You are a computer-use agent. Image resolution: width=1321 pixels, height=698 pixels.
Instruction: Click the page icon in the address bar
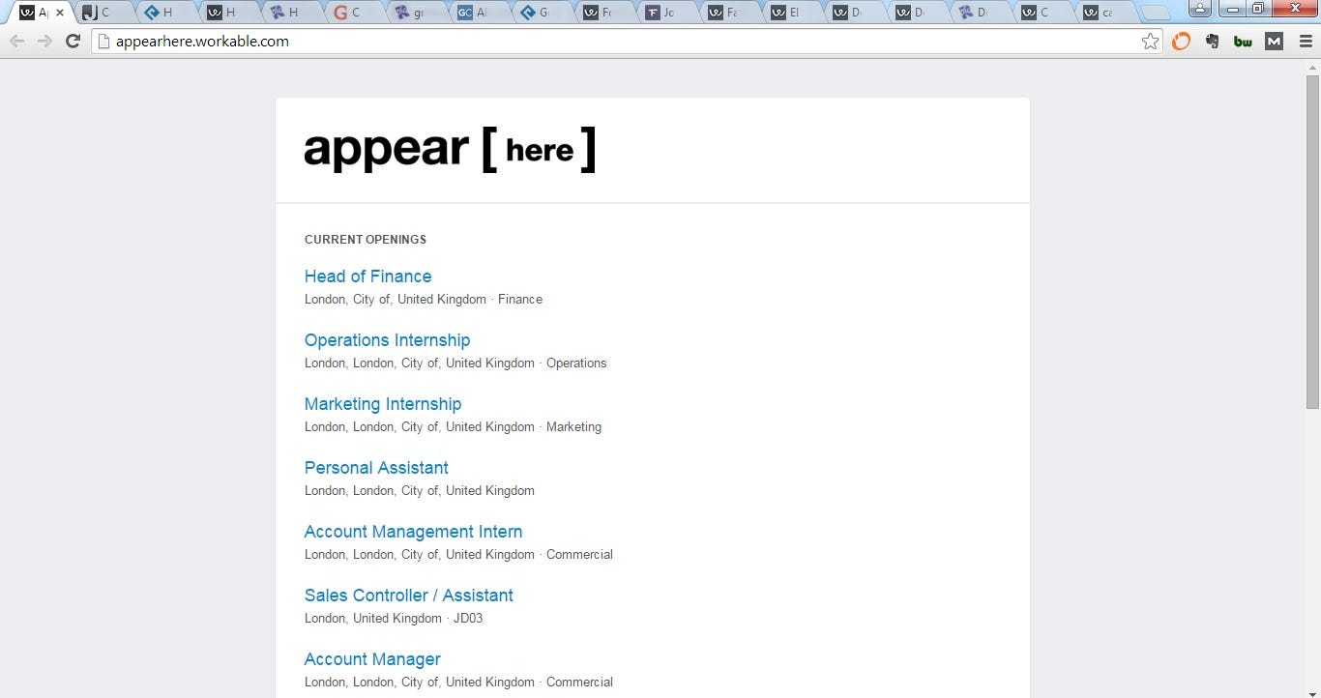pos(103,41)
